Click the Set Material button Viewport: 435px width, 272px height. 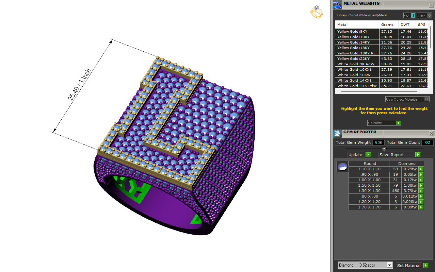point(410,265)
